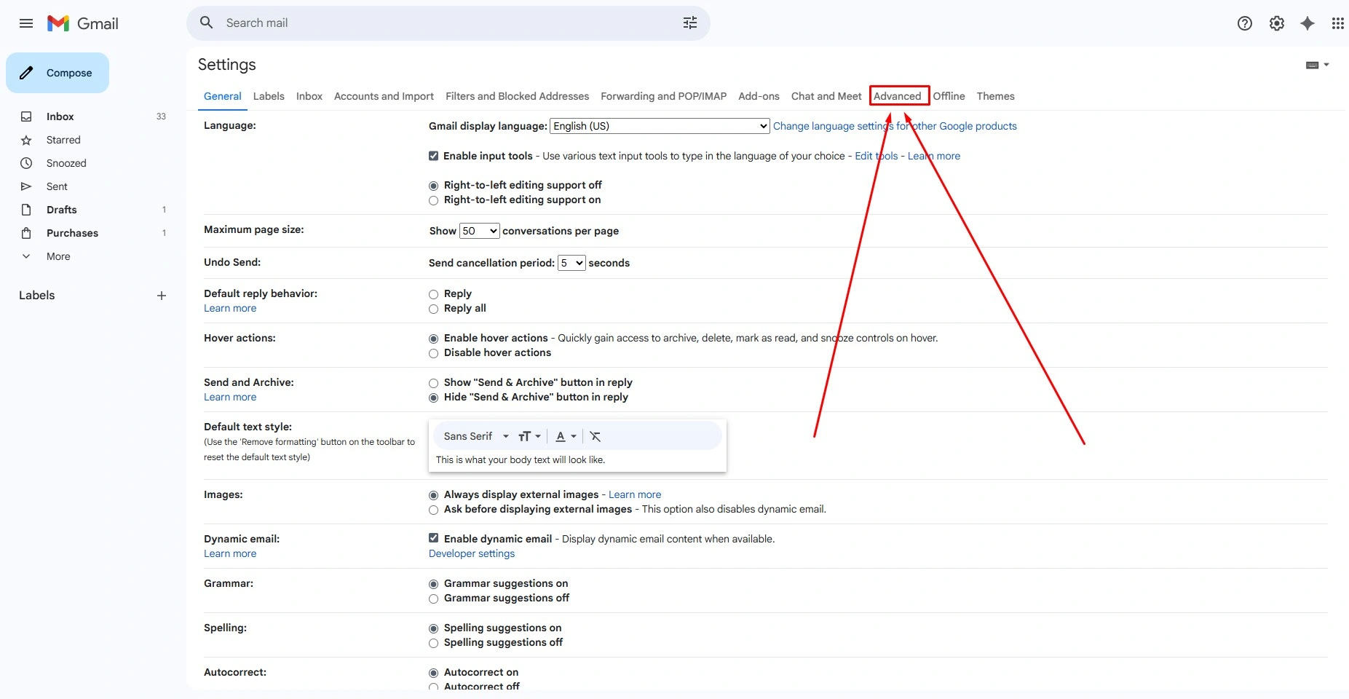Click Developer settings link
Screen dimensions: 1349x699
472,553
